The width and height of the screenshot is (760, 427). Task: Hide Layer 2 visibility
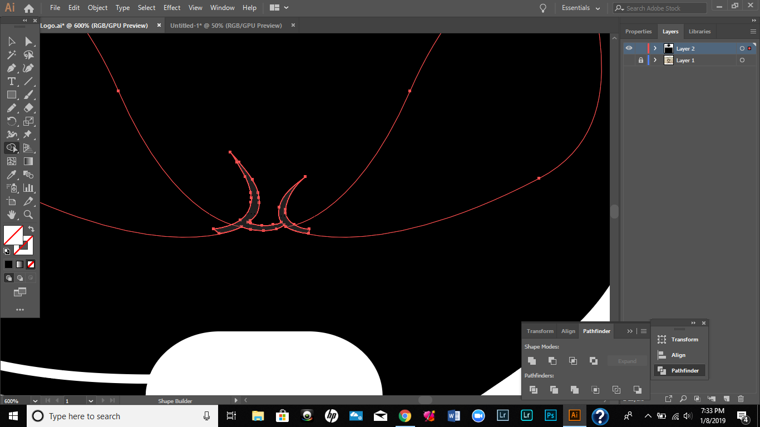(x=629, y=48)
